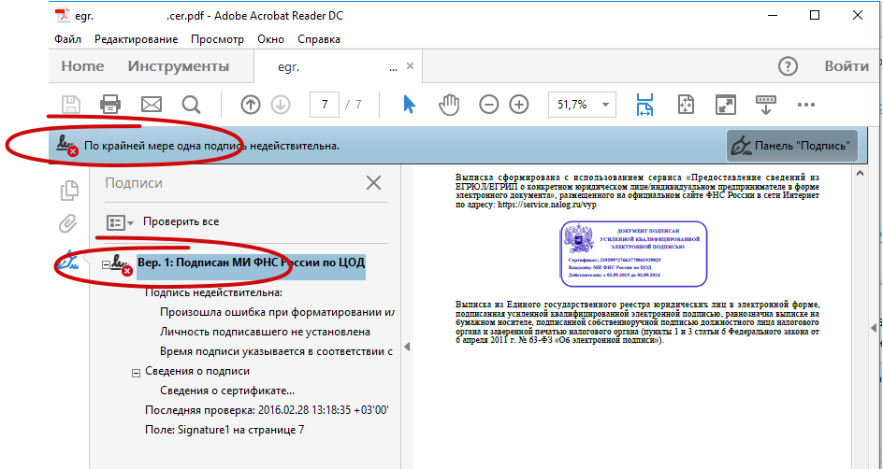This screenshot has height=469, width=883.
Task: Switch to full screen read mode icon
Action: 726,105
